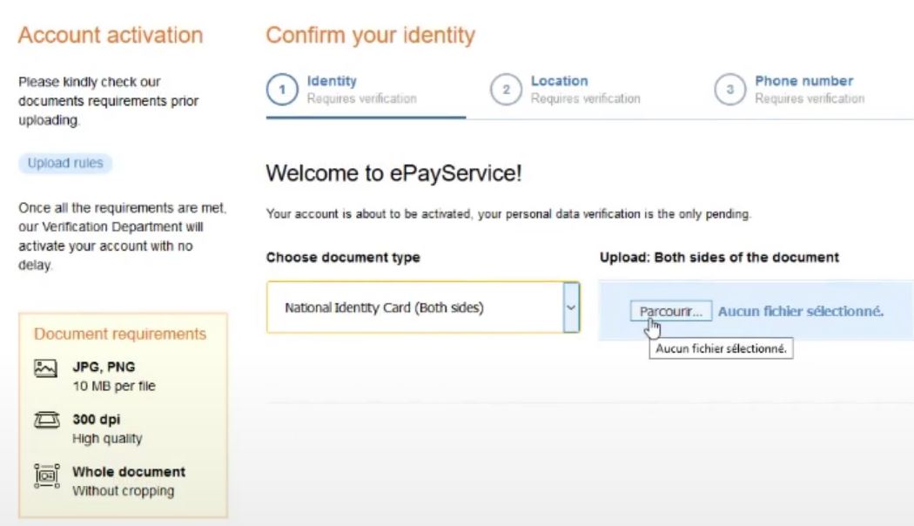Select the National Identity Card combo box
Viewport: 914px width, 526px height.
[x=422, y=307]
